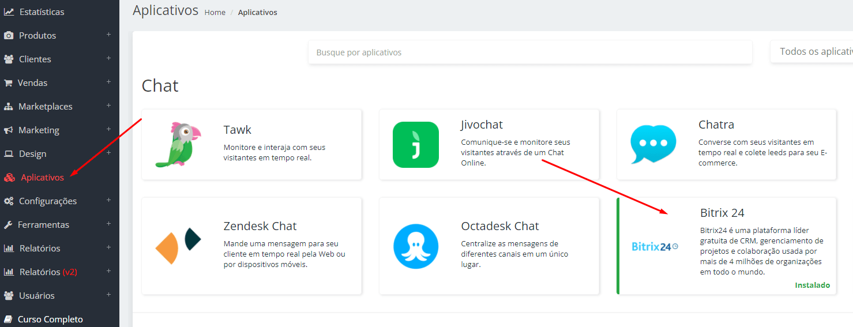The image size is (853, 327).
Task: Click the Chat section heading
Action: [x=160, y=86]
